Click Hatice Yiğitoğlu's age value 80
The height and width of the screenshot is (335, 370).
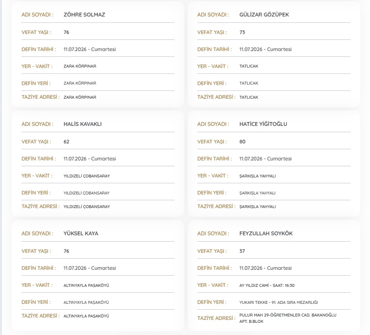[242, 142]
